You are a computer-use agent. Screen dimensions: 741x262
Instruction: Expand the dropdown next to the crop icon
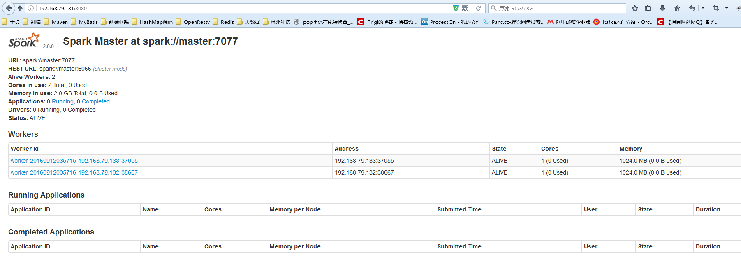tap(727, 8)
